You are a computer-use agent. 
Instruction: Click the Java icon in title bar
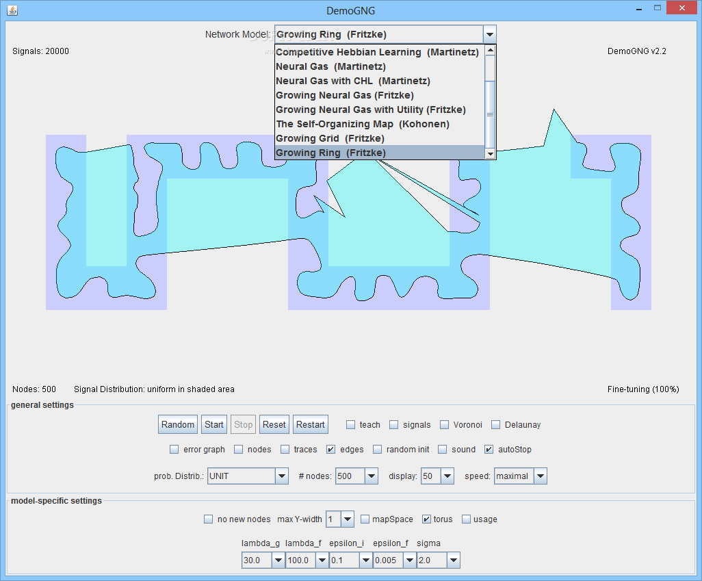tap(12, 10)
